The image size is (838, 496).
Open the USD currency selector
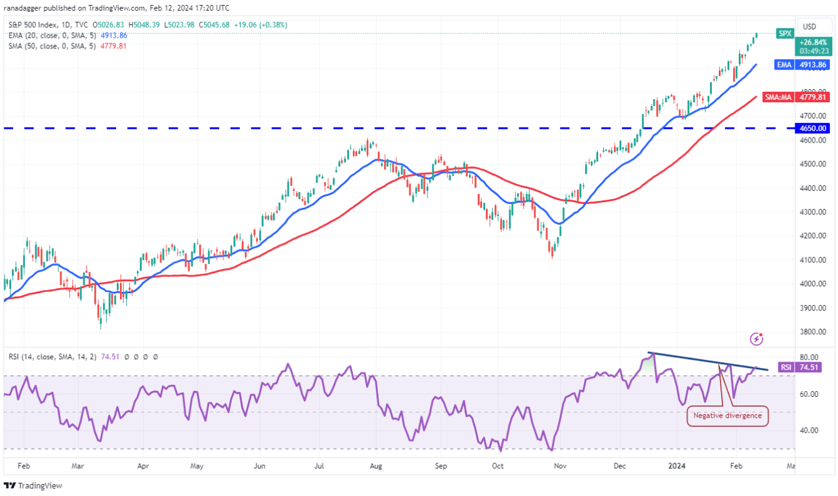(809, 27)
